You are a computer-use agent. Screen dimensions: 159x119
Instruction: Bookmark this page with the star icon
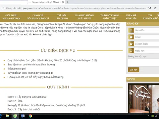(x=155, y=8)
